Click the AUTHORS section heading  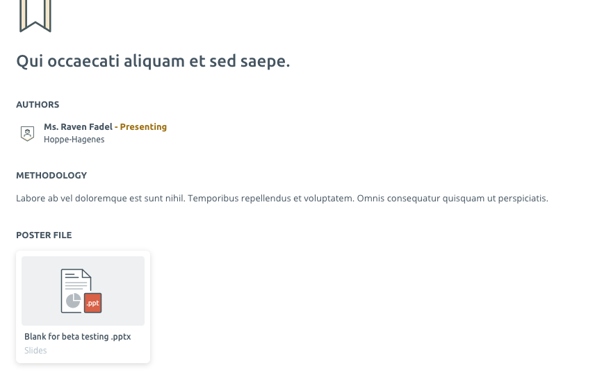click(38, 105)
